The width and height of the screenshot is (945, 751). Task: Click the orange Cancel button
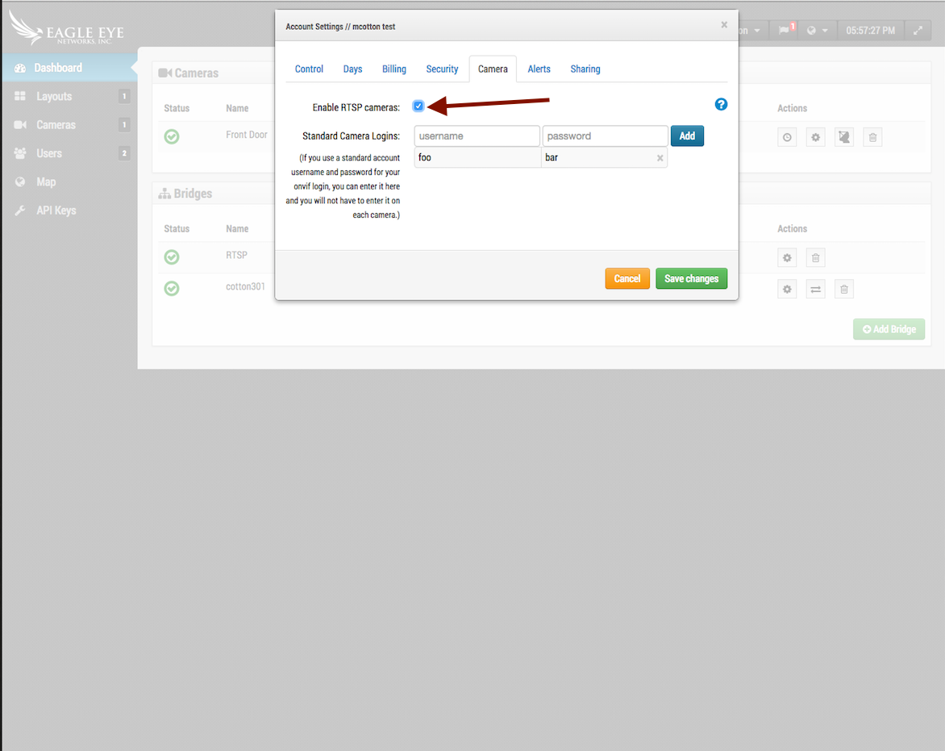point(627,278)
